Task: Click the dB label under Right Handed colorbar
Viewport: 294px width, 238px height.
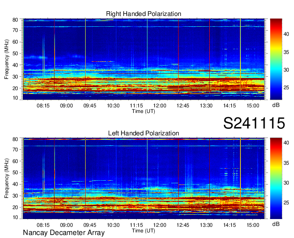Action: 276,105
